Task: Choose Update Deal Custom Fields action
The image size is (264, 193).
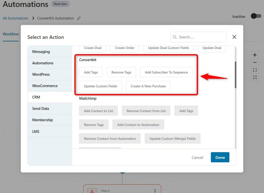Action: 168,48
